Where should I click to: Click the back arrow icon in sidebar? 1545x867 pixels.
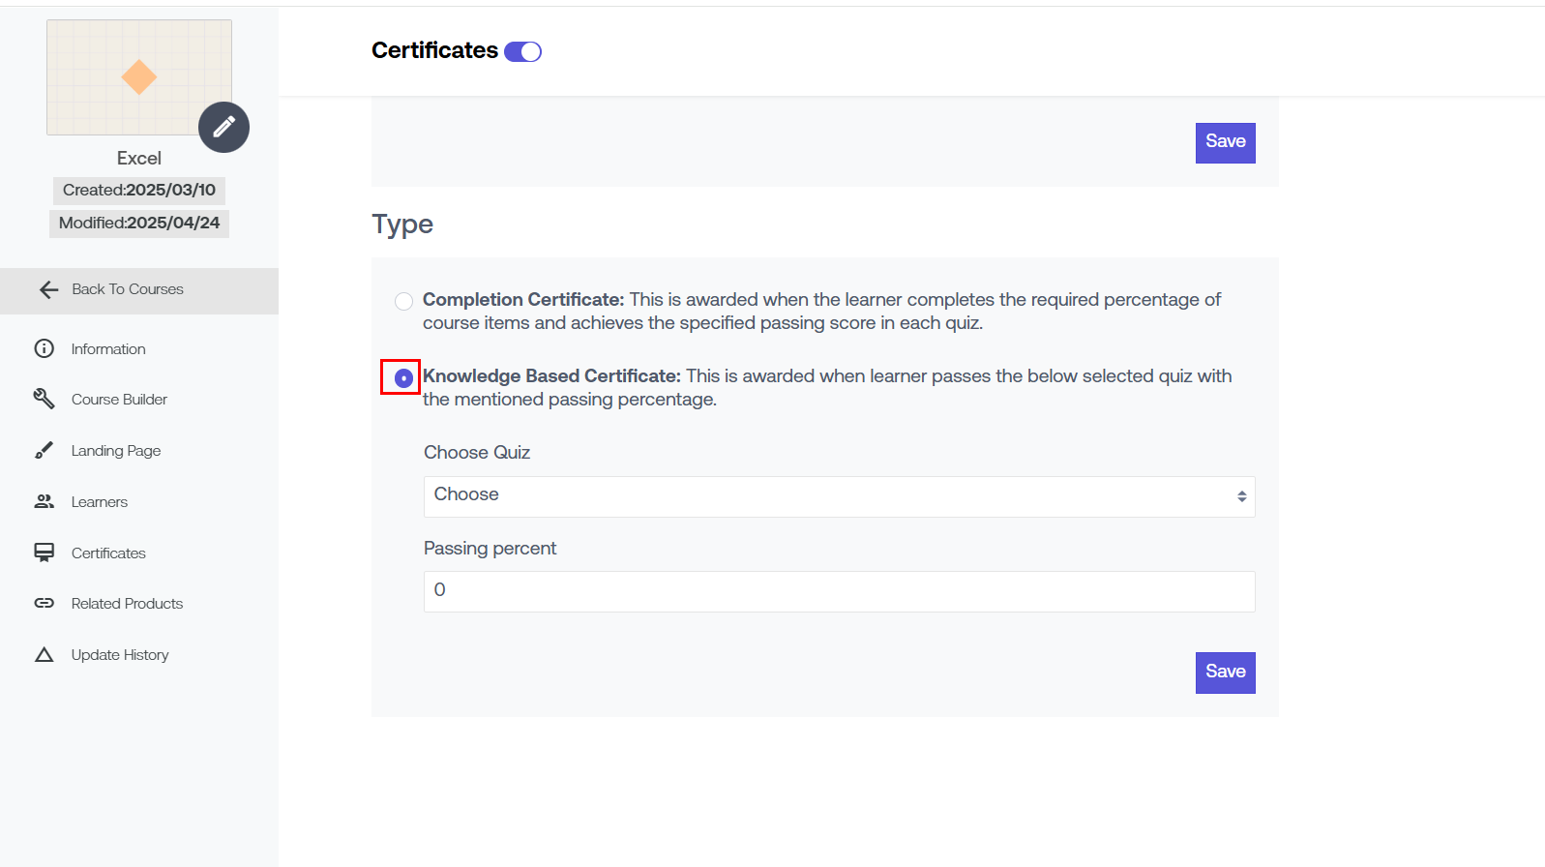pos(49,289)
